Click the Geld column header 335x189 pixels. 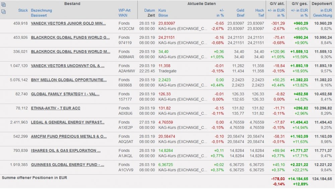[x=240, y=10]
